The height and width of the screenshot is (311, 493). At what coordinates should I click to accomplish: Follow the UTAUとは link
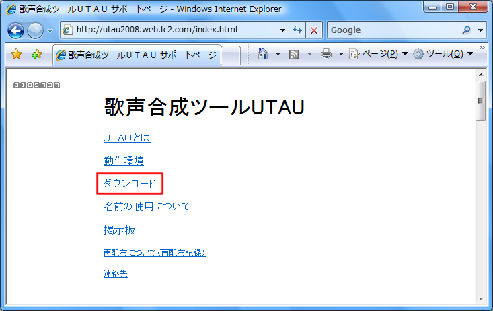(x=126, y=138)
